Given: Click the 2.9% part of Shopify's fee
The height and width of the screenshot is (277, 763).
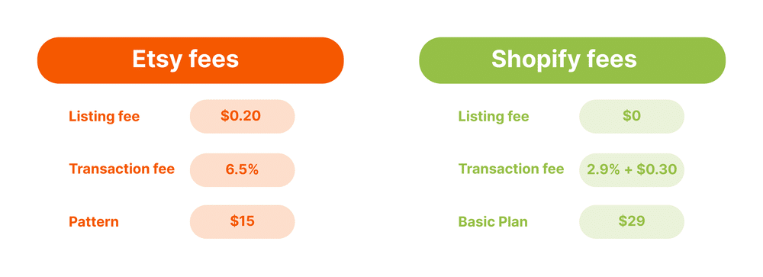Looking at the screenshot, I should click(x=603, y=170).
